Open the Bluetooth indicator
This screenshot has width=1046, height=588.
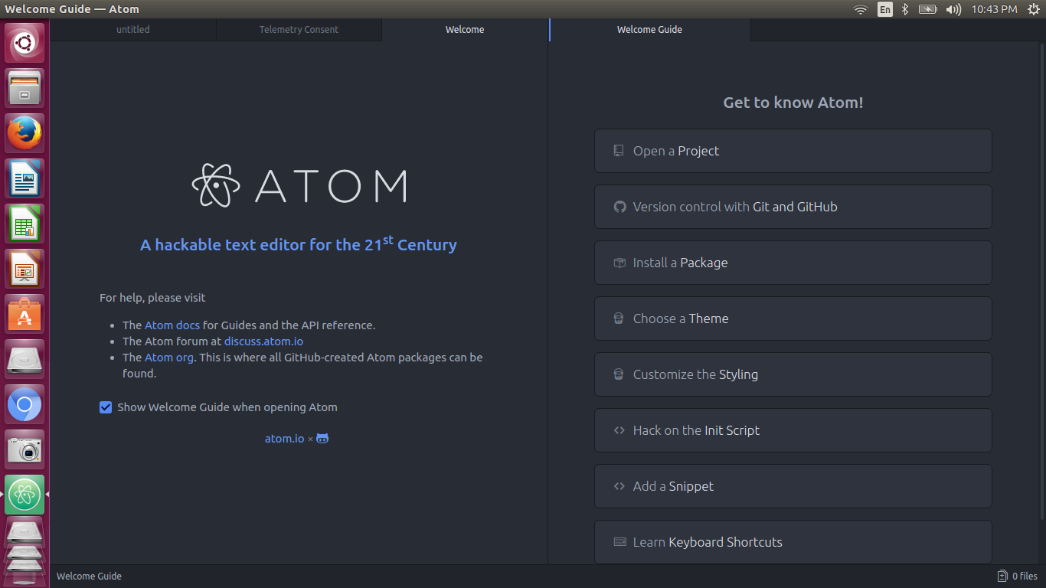click(x=904, y=9)
